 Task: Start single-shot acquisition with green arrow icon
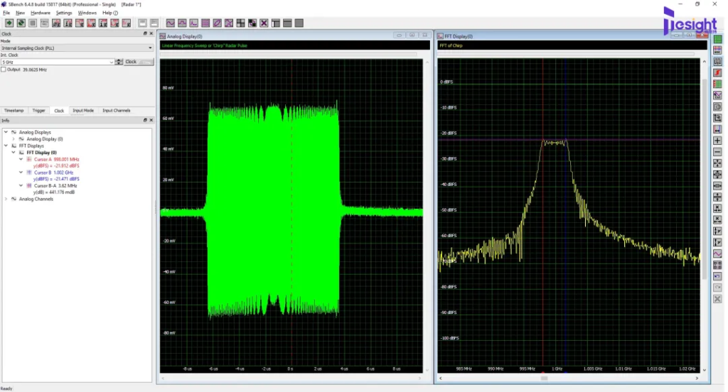[9, 23]
